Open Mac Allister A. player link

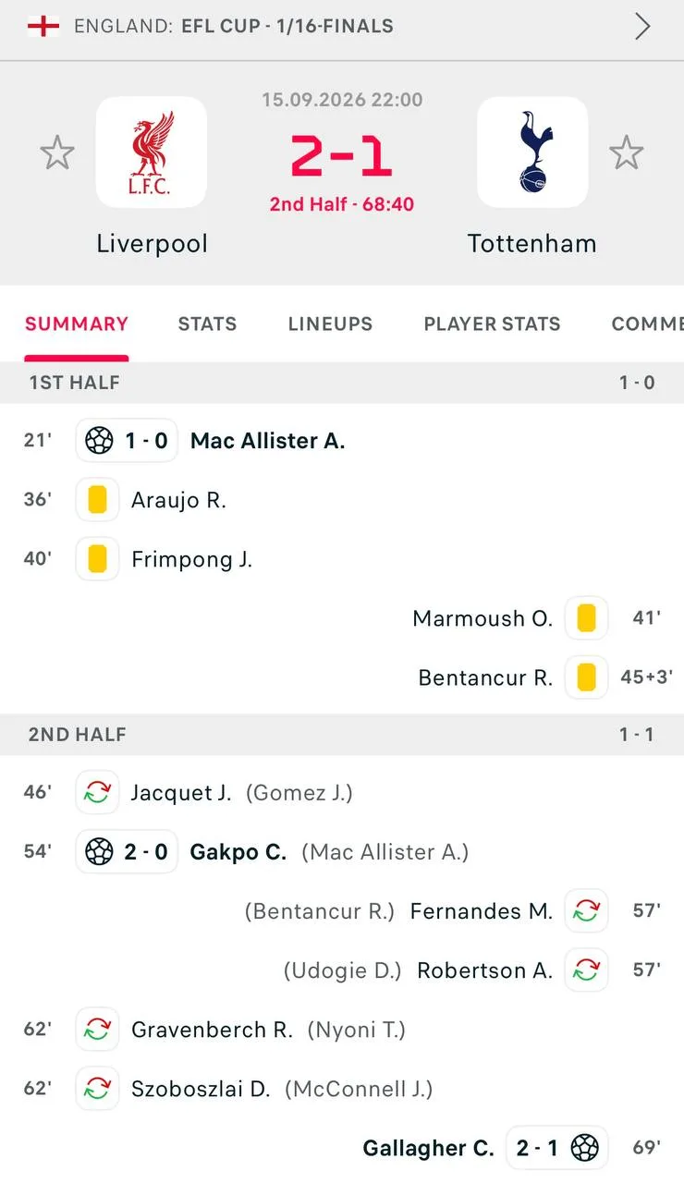pos(267,441)
